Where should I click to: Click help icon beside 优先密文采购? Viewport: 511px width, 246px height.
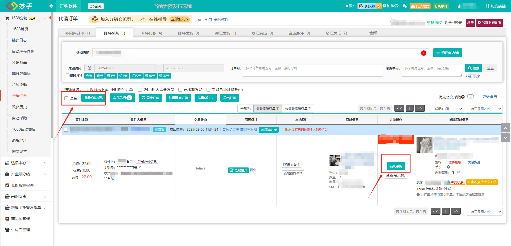point(463,97)
